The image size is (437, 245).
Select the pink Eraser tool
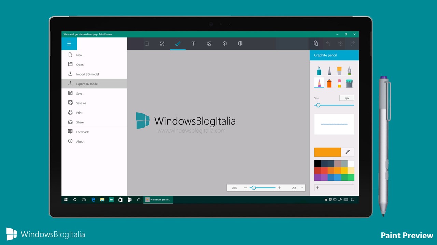(339, 83)
